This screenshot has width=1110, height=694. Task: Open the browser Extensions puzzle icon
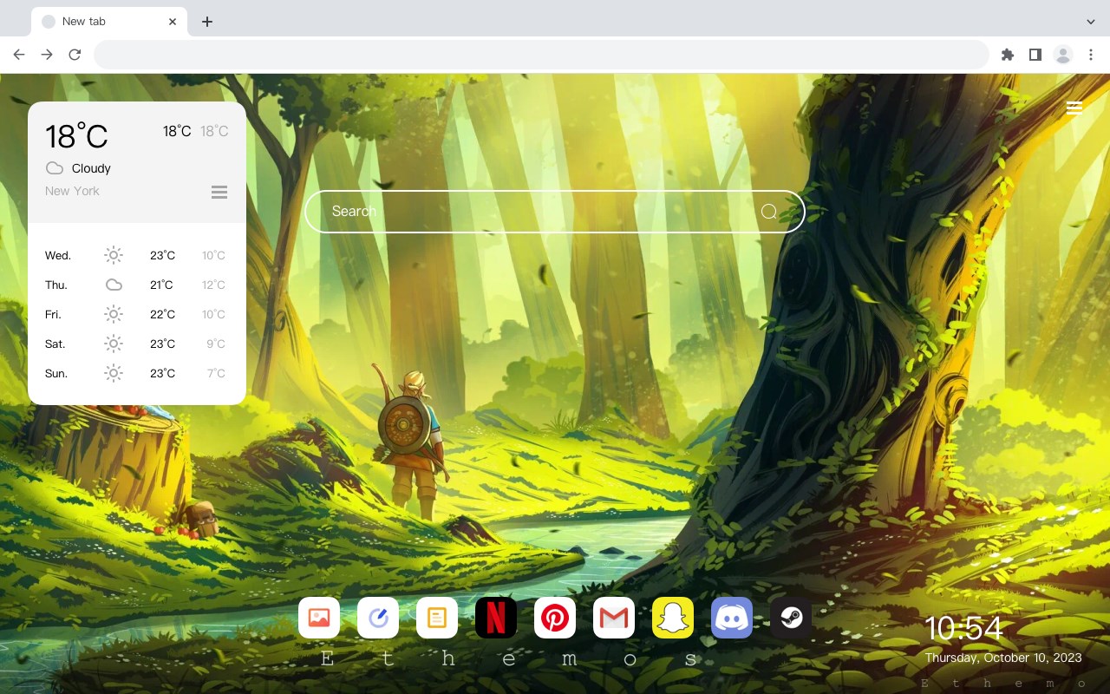point(1007,55)
